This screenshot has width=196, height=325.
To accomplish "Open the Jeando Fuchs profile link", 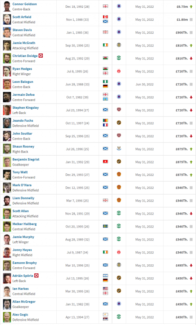I will tap(23, 120).
